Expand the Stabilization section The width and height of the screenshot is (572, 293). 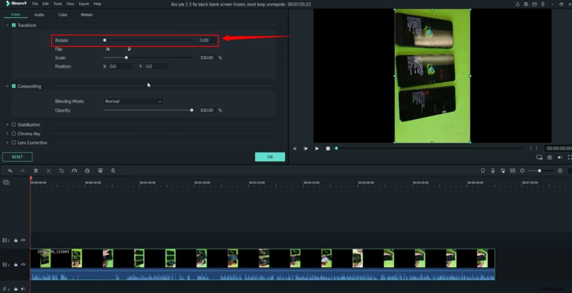(7, 125)
